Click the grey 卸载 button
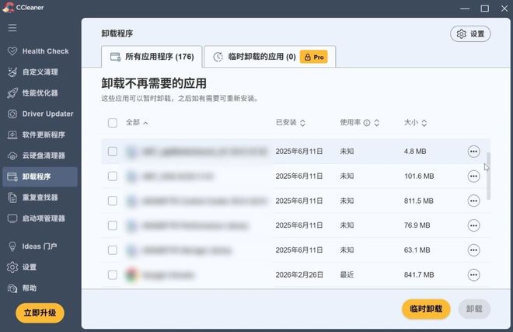Screen dimensions: 513x332 [474, 309]
